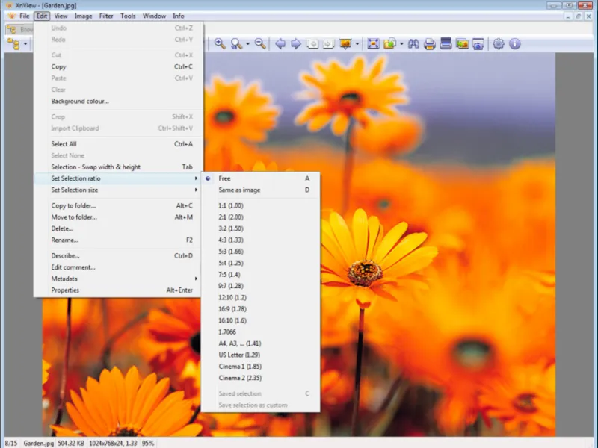Click Rename… in Edit menu
This screenshot has width=598, height=448.
tap(118, 240)
